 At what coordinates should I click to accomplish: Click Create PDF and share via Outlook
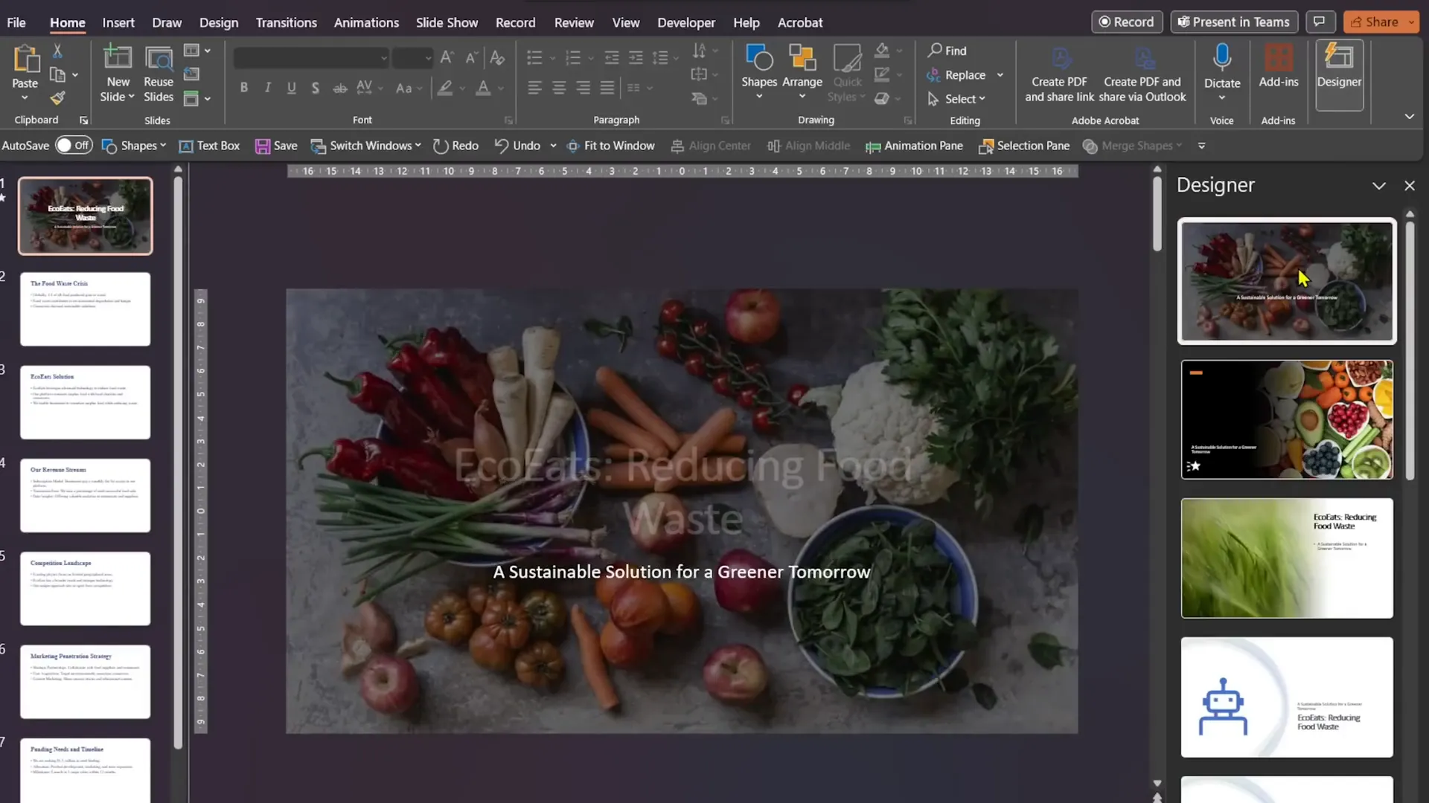(1142, 74)
